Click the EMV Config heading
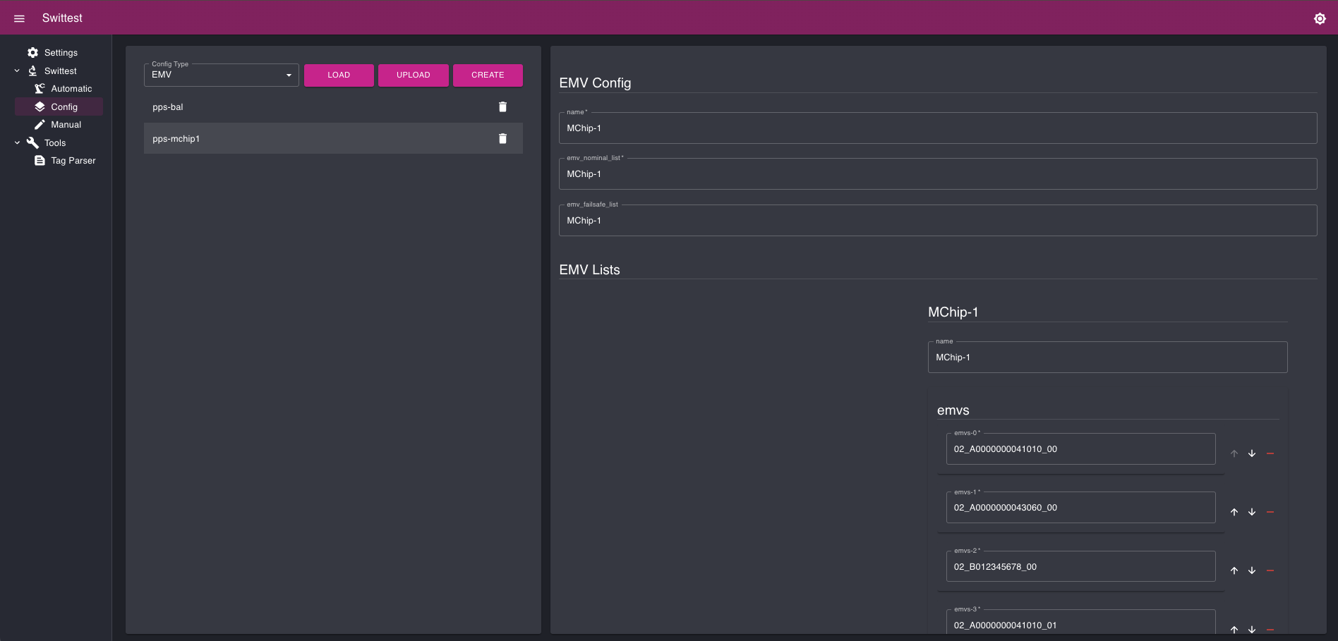 (x=595, y=83)
